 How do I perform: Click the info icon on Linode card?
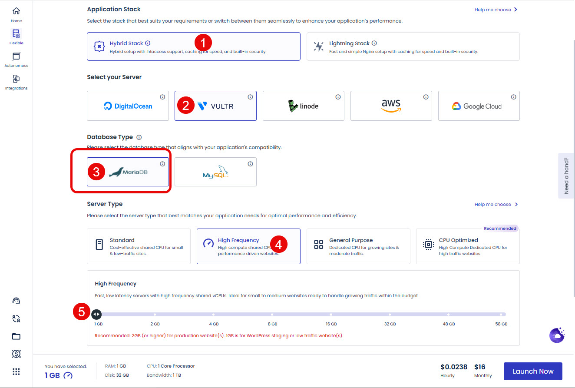click(338, 97)
